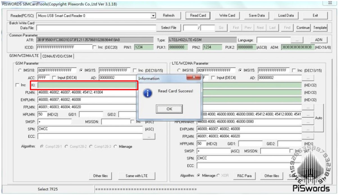Click the GSM SPN field showing CMCC
The width and height of the screenshot is (339, 195).
(90, 129)
